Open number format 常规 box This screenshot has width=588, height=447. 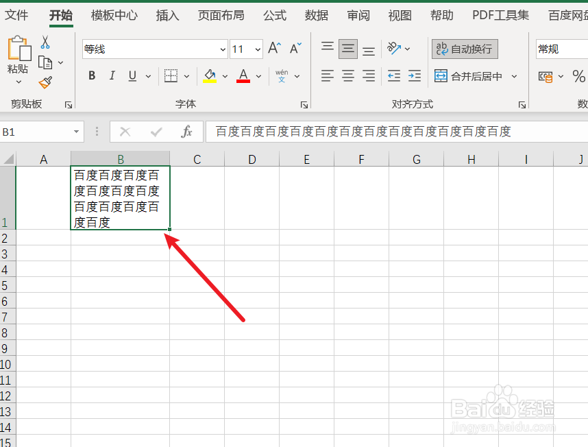click(x=562, y=49)
